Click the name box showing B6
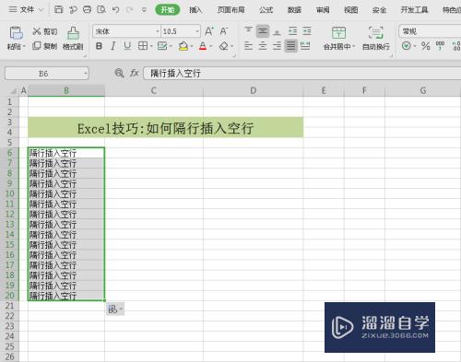This screenshot has height=362, width=461. pos(47,74)
